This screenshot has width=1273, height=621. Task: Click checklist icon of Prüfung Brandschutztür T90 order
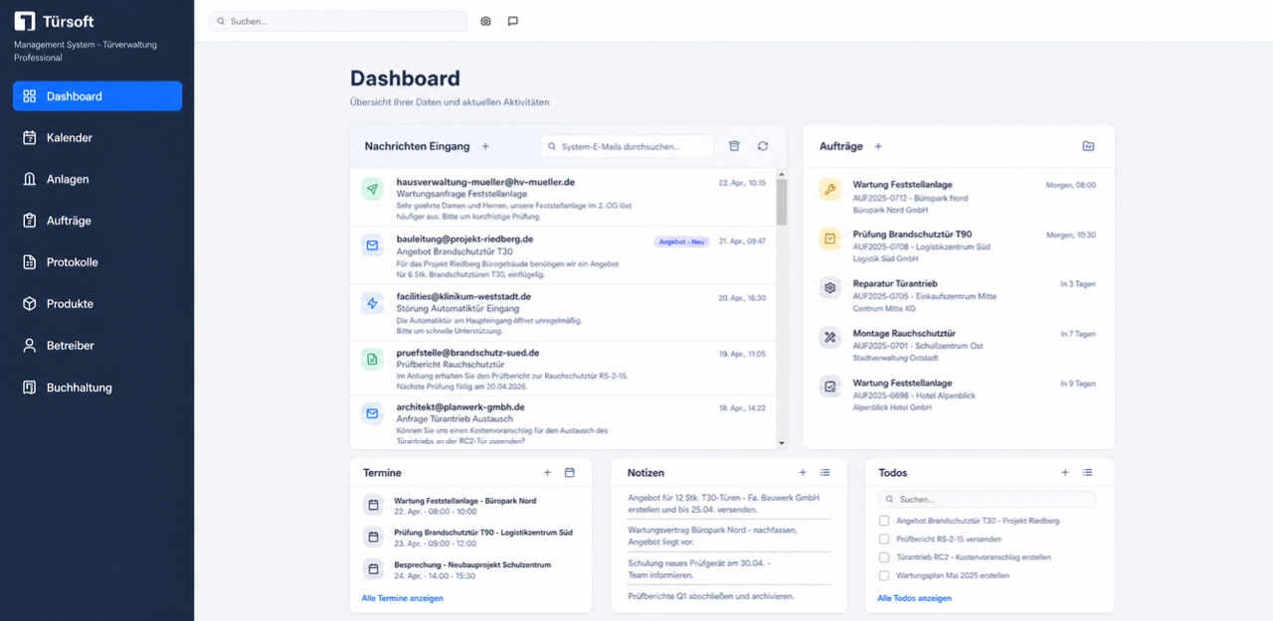[x=830, y=238]
